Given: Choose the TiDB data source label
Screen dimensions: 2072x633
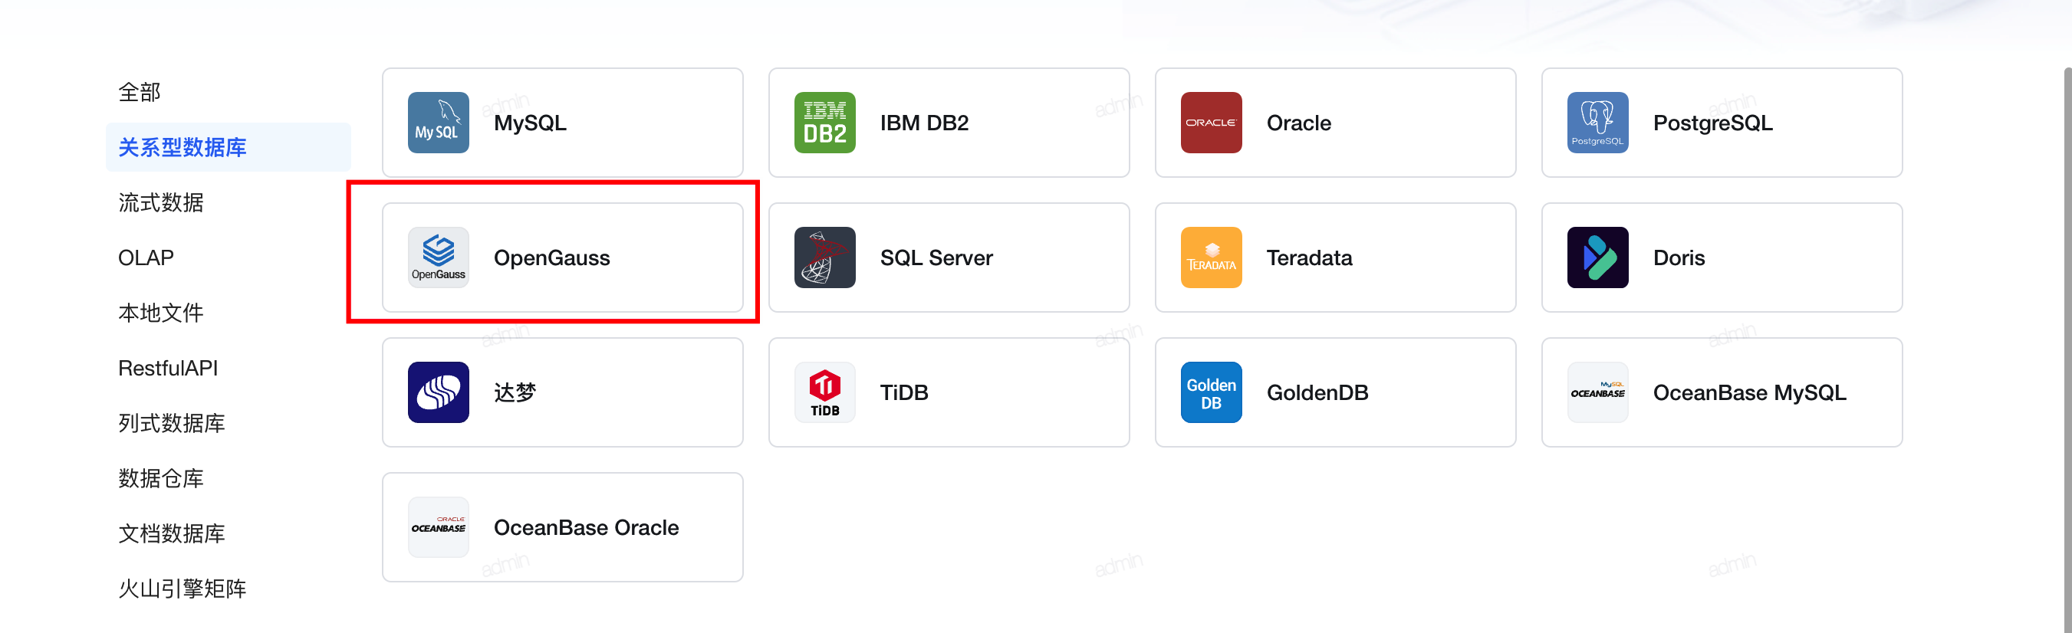Looking at the screenshot, I should (x=904, y=392).
